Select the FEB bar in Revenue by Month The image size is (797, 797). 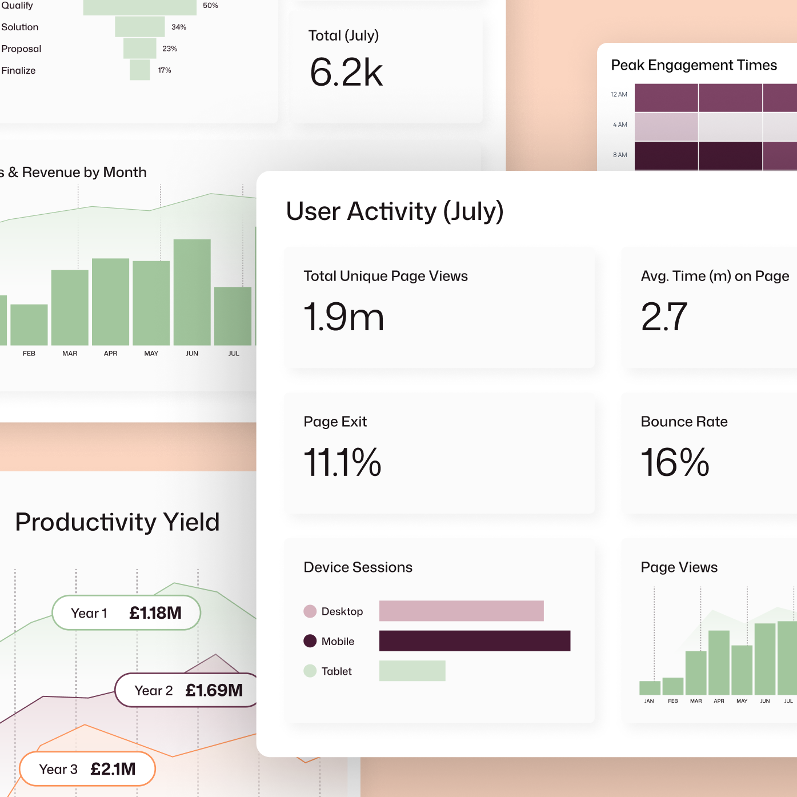[29, 325]
